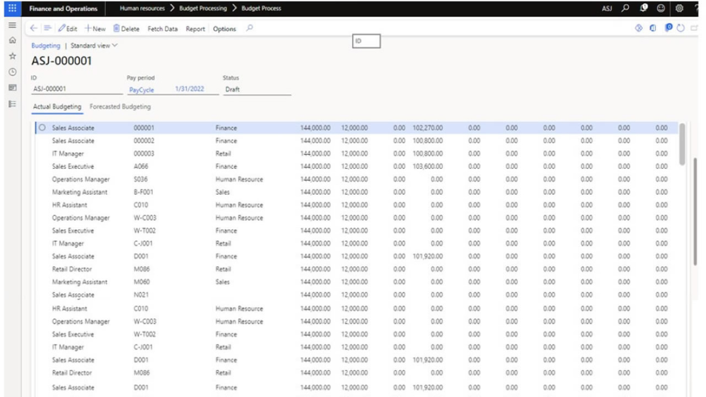Click the notifications bell icon
This screenshot has height=397, width=706.
[644, 9]
